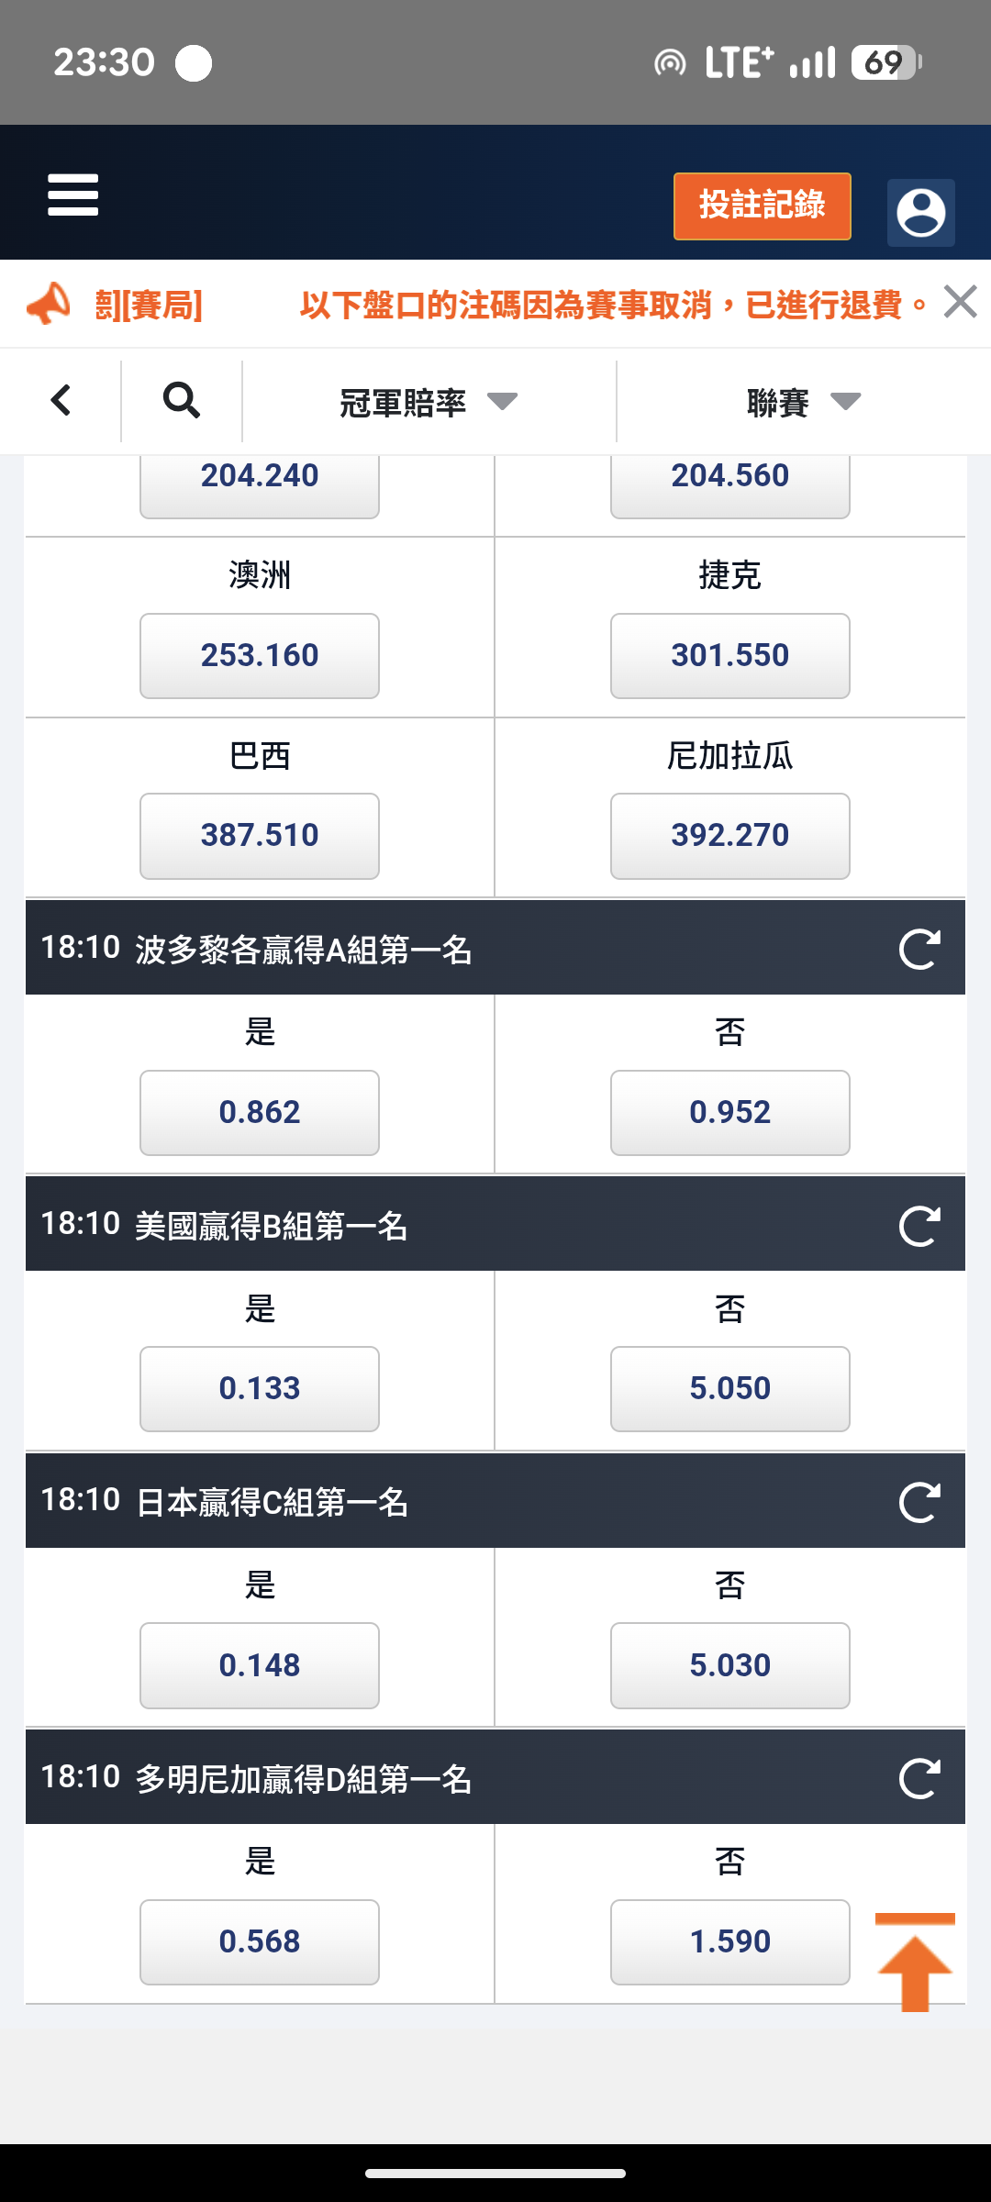Dismiss the announcement banner
Image resolution: width=991 pixels, height=2202 pixels.
coord(960,302)
